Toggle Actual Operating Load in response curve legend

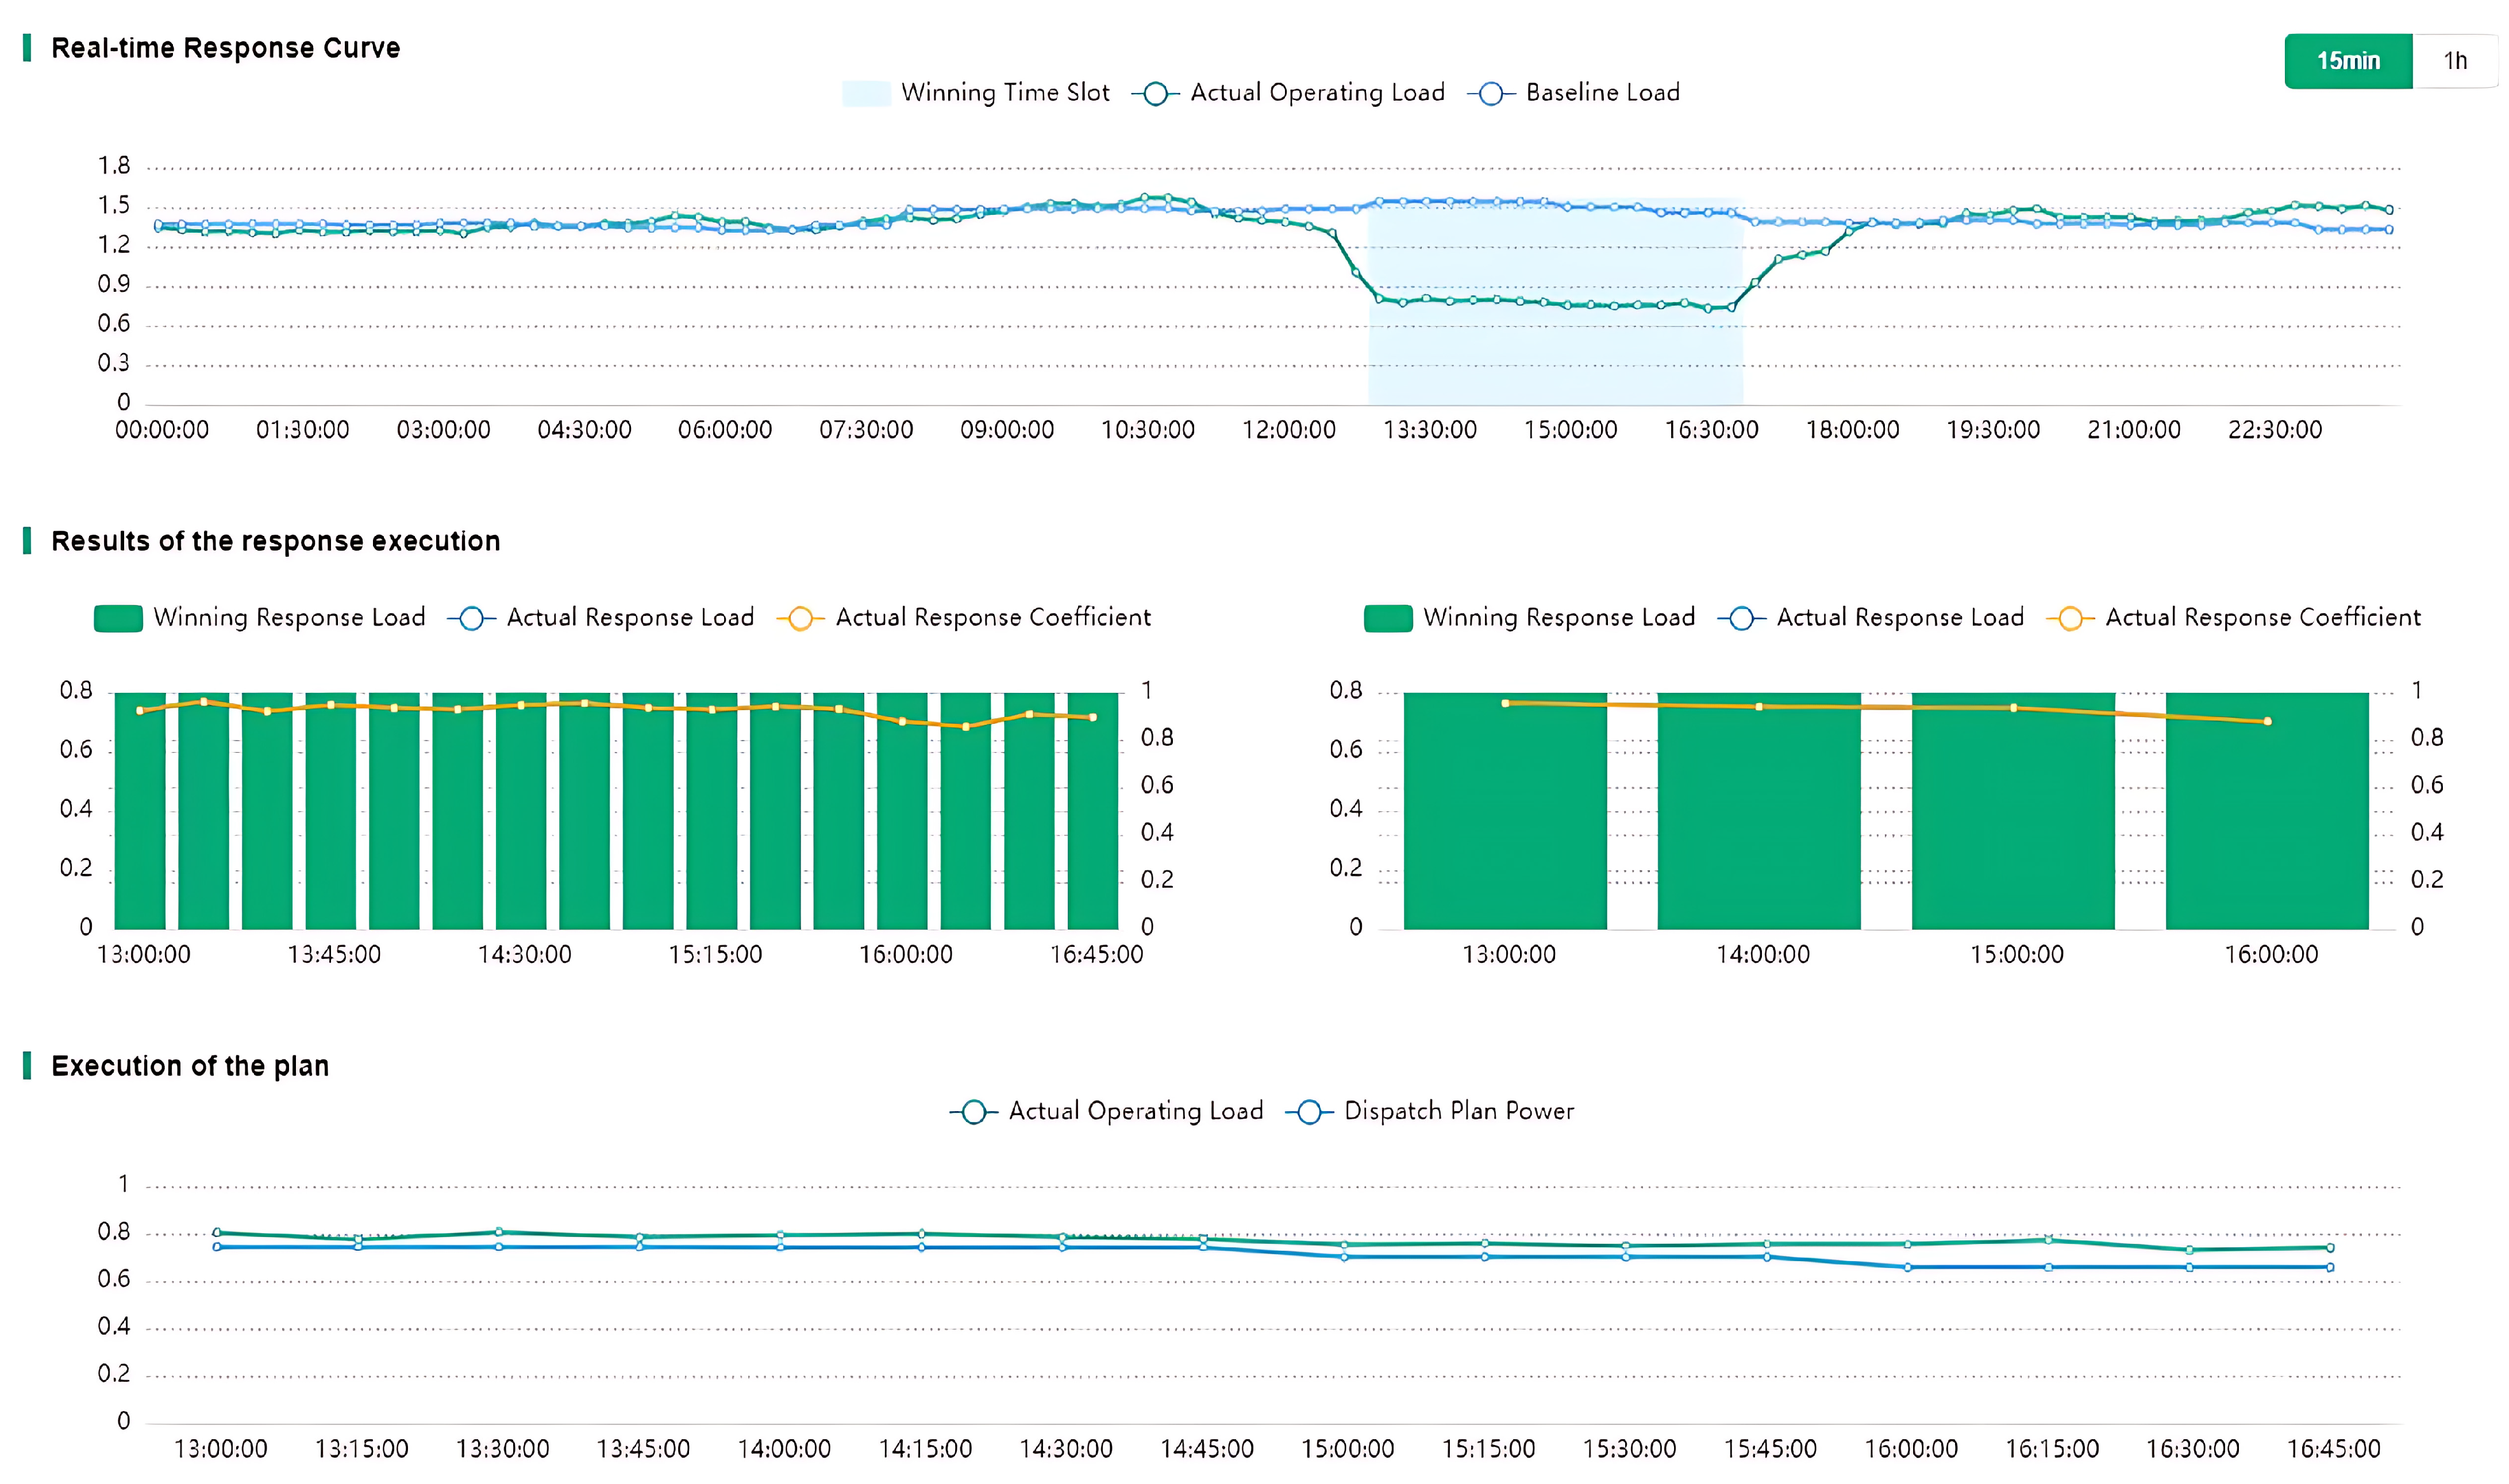click(x=1155, y=93)
